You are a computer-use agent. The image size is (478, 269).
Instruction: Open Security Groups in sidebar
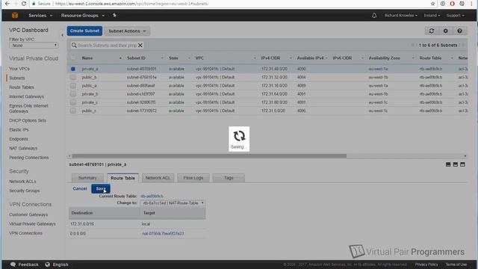25,191
